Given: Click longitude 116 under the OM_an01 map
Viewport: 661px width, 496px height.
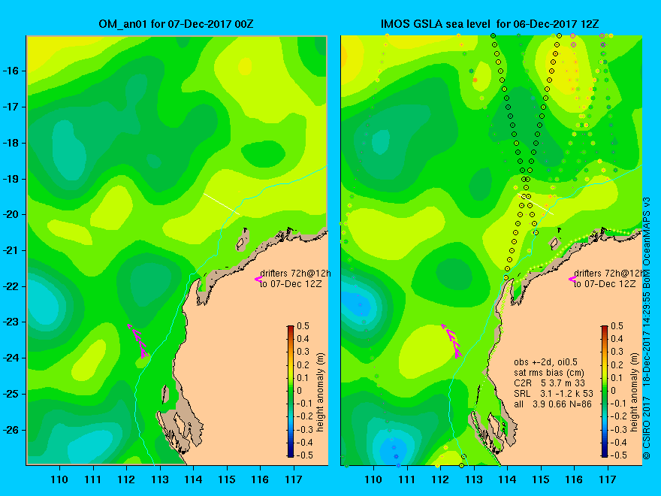Looking at the screenshot, I should 260,479.
